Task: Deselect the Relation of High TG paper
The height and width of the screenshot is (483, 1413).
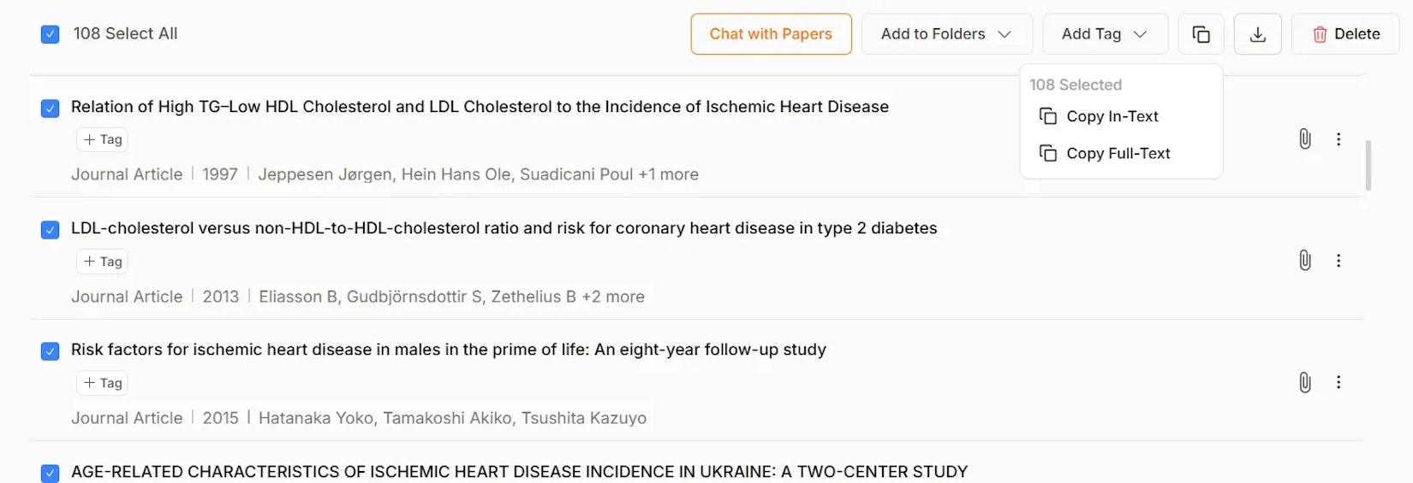Action: coord(51,109)
